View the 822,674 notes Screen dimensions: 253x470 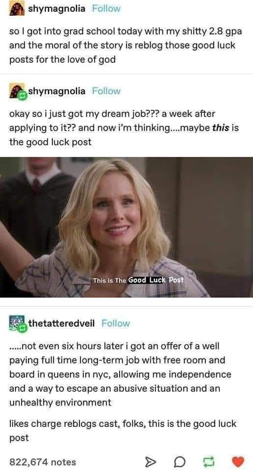pos(43,462)
